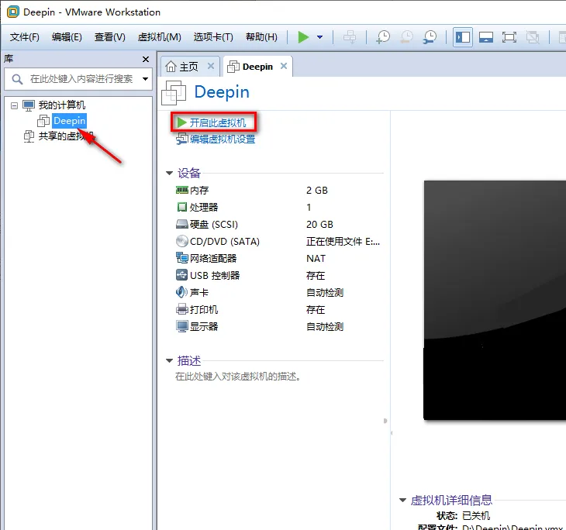Click 正在使用文件 E:... CD/DVD value

(343, 242)
